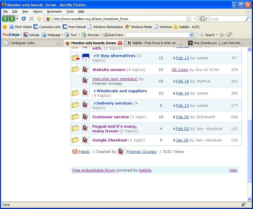Open the RSS Feeds icon
The width and height of the screenshot is (253, 209).
(75, 152)
